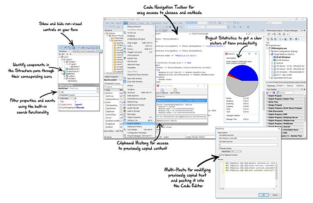Expand the Web Documents palette category
The image size is (313, 203).
coord(267,111)
